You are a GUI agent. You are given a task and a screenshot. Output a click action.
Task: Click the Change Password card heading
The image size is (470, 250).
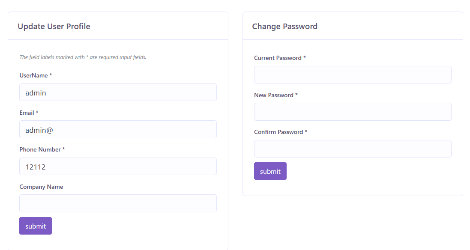[285, 26]
